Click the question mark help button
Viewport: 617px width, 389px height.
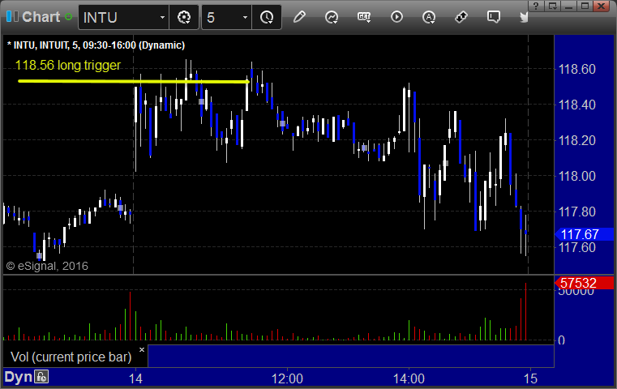pos(536,6)
